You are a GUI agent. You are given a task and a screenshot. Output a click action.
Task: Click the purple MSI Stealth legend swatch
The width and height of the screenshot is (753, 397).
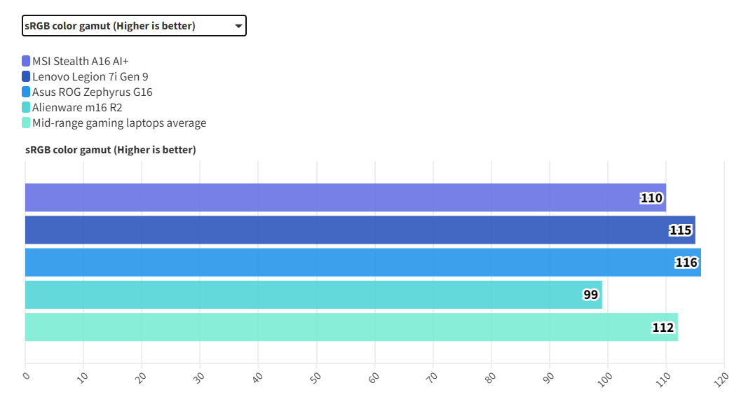26,61
